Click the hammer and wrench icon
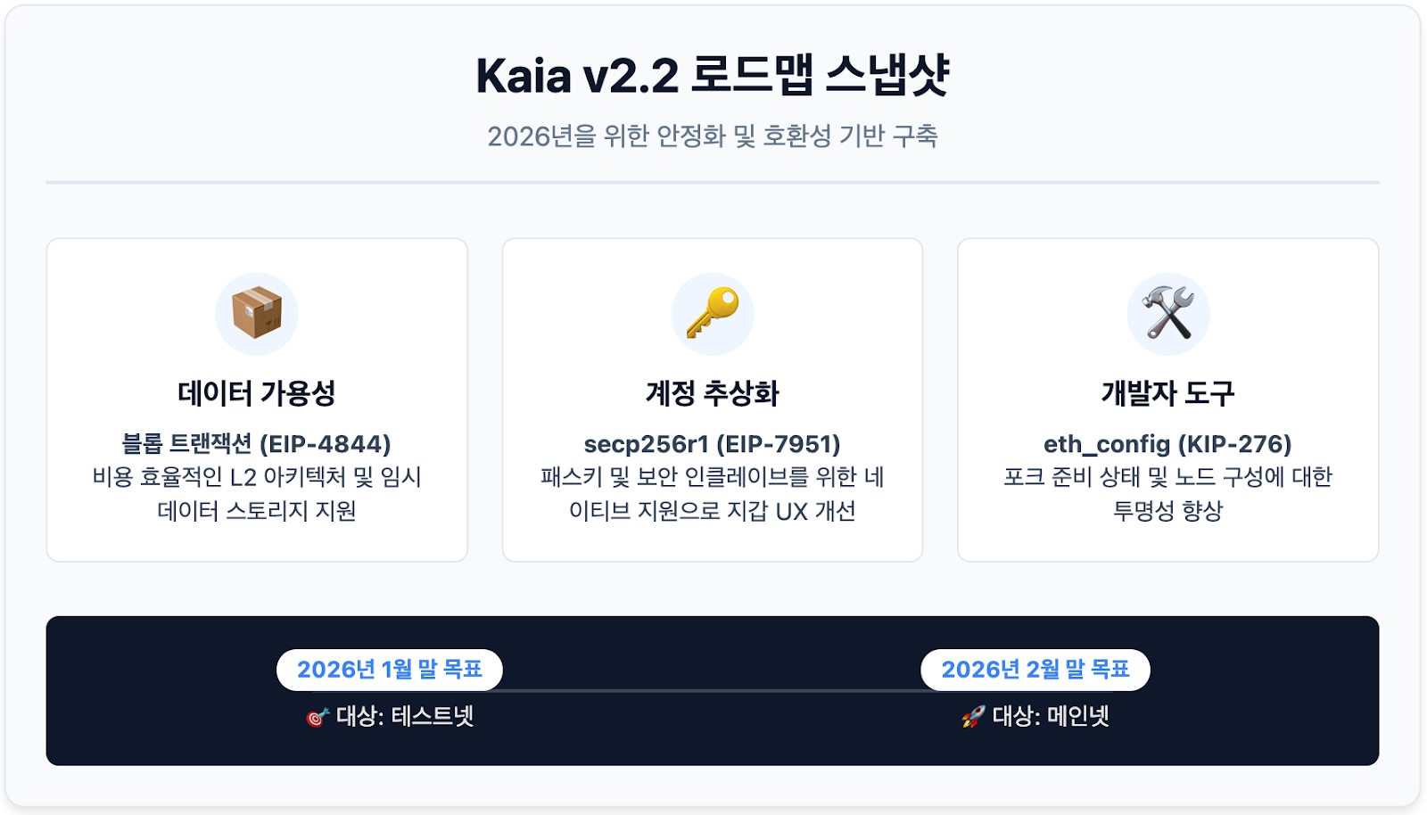This screenshot has height=815, width=1427. (x=1168, y=314)
